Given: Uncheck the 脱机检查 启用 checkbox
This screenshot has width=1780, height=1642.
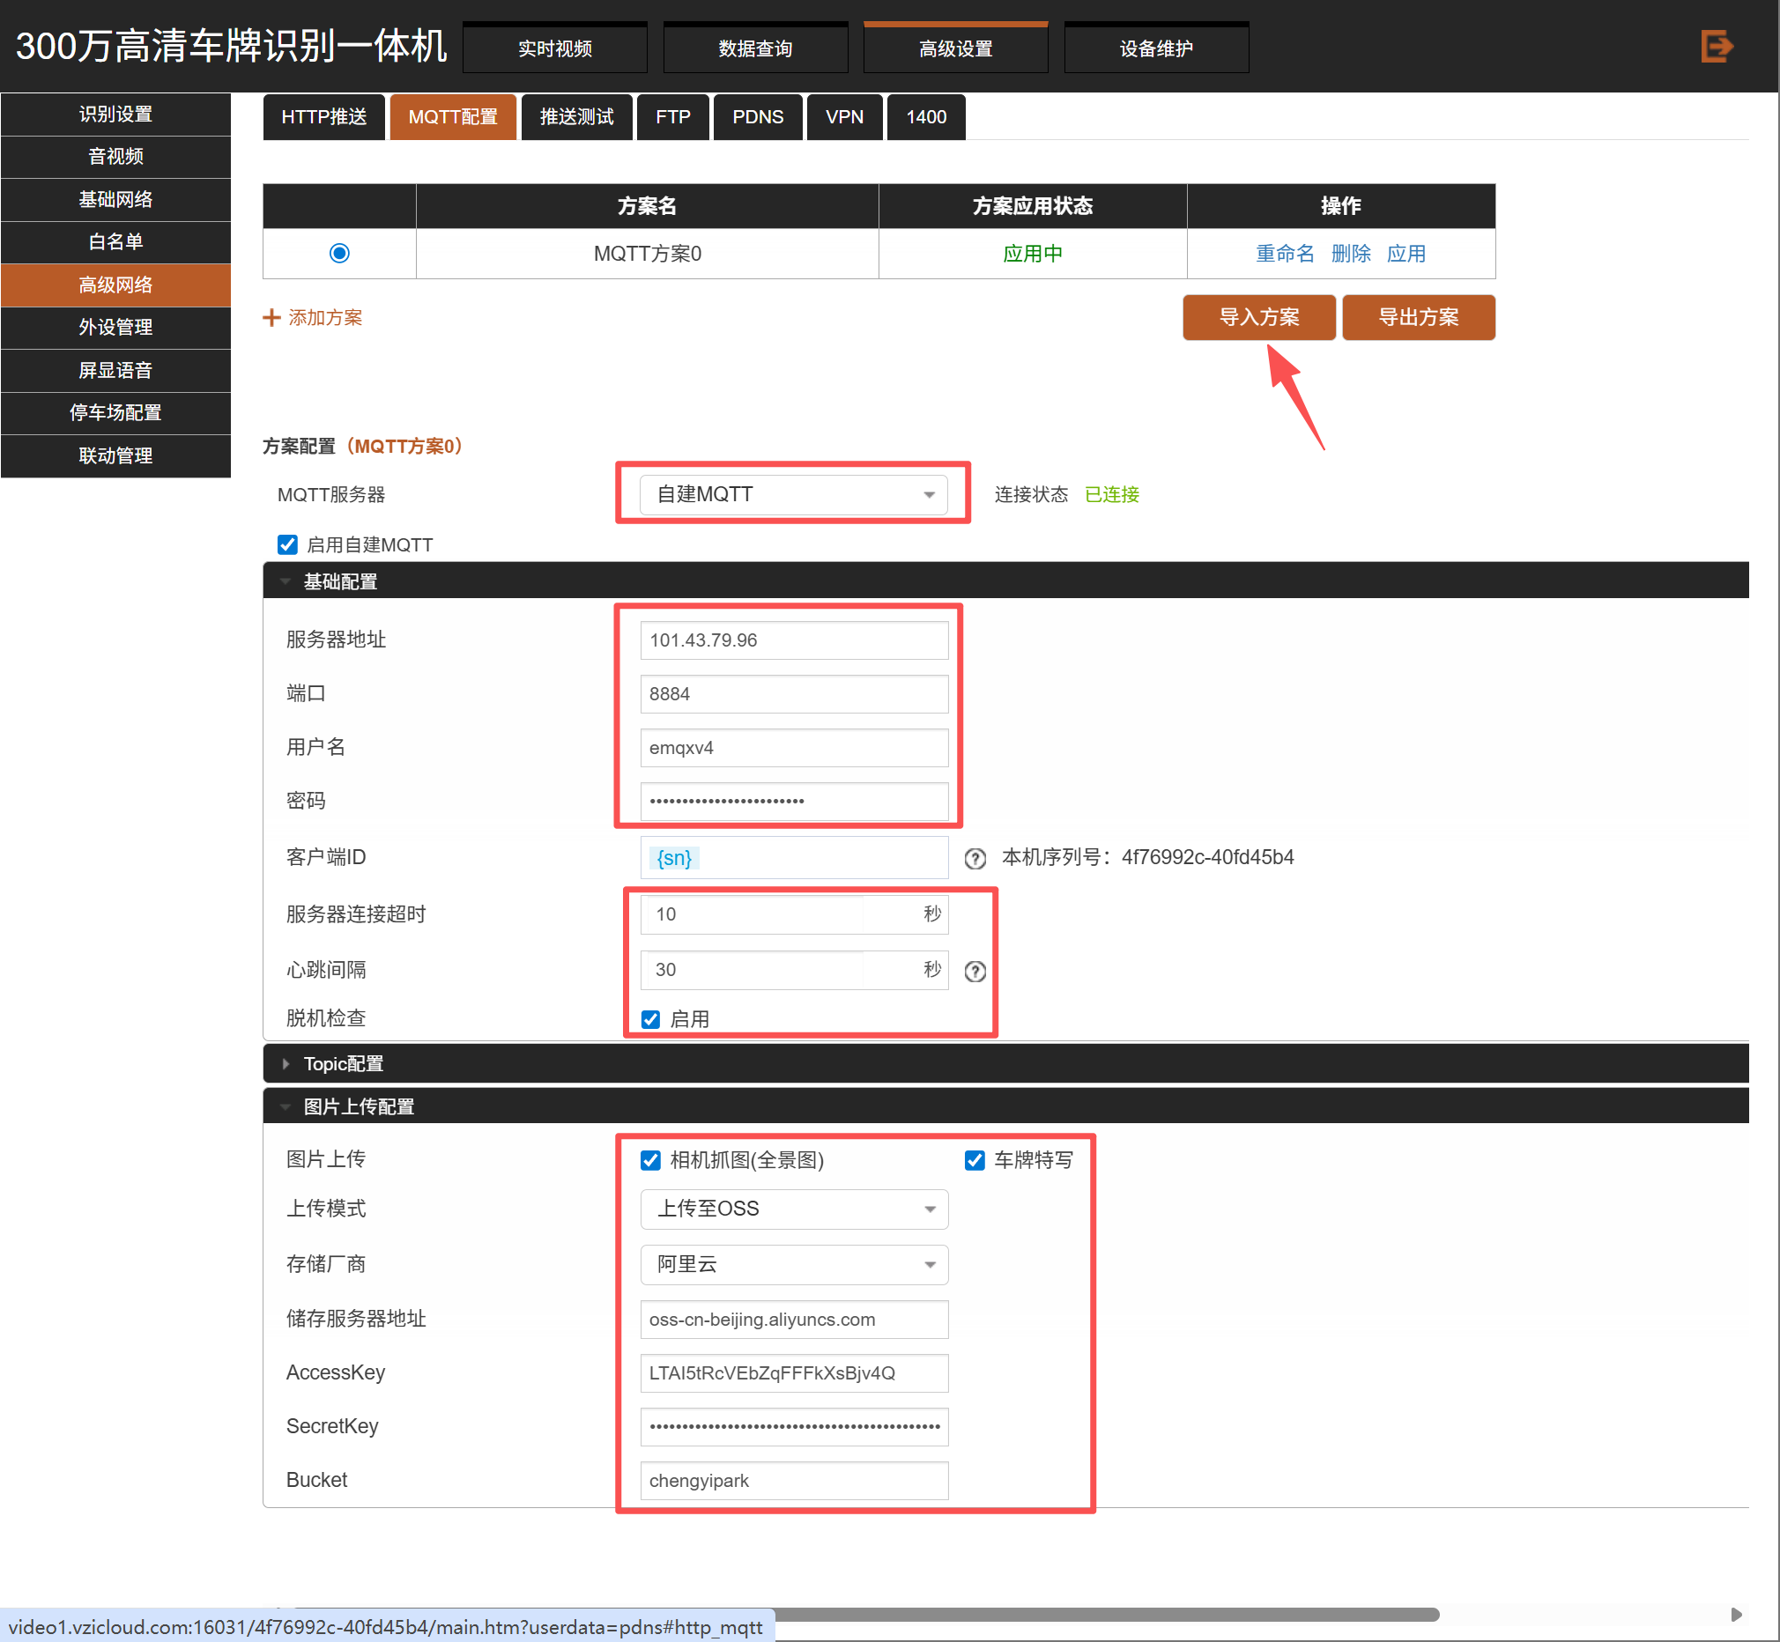Looking at the screenshot, I should tap(650, 1019).
